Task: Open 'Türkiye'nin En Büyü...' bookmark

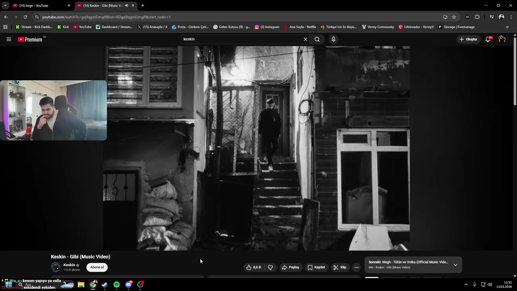Action: [x=339, y=27]
